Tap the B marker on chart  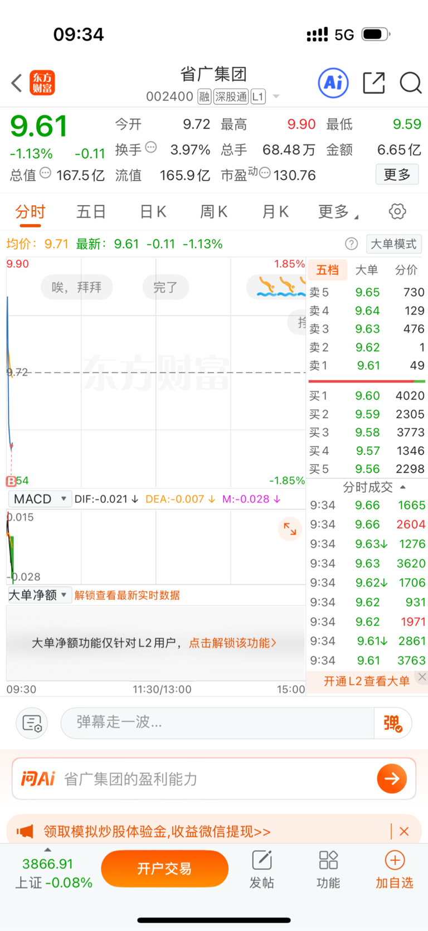click(x=11, y=481)
